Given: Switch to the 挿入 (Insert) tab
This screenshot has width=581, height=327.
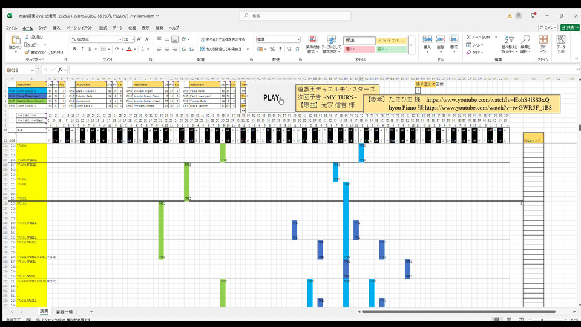Looking at the screenshot, I should 56,28.
